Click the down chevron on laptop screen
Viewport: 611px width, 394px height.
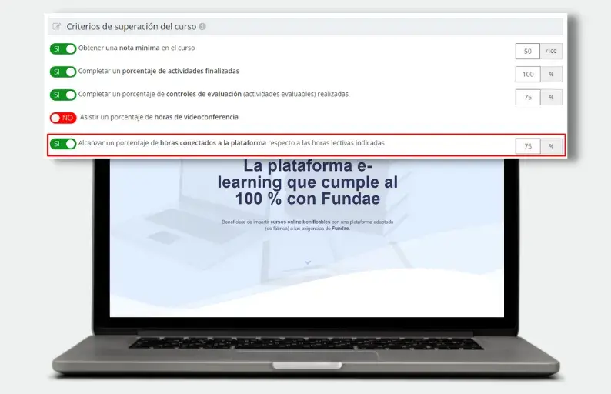(x=308, y=262)
